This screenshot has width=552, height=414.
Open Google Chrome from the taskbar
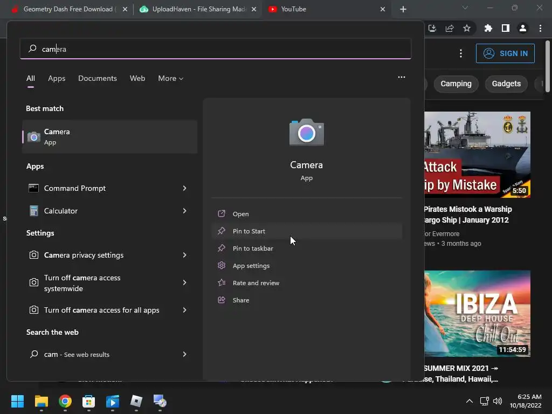click(x=65, y=401)
